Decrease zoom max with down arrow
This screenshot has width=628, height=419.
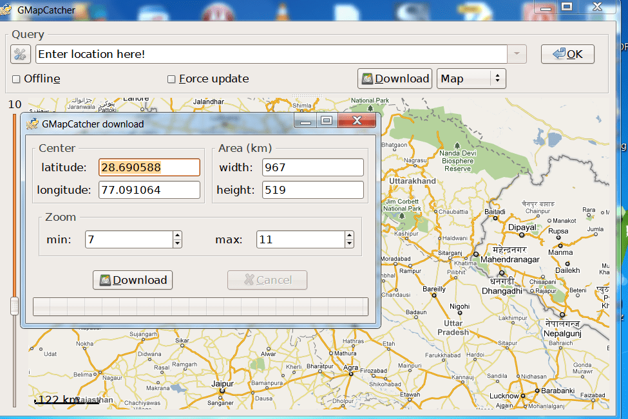pyautogui.click(x=349, y=243)
